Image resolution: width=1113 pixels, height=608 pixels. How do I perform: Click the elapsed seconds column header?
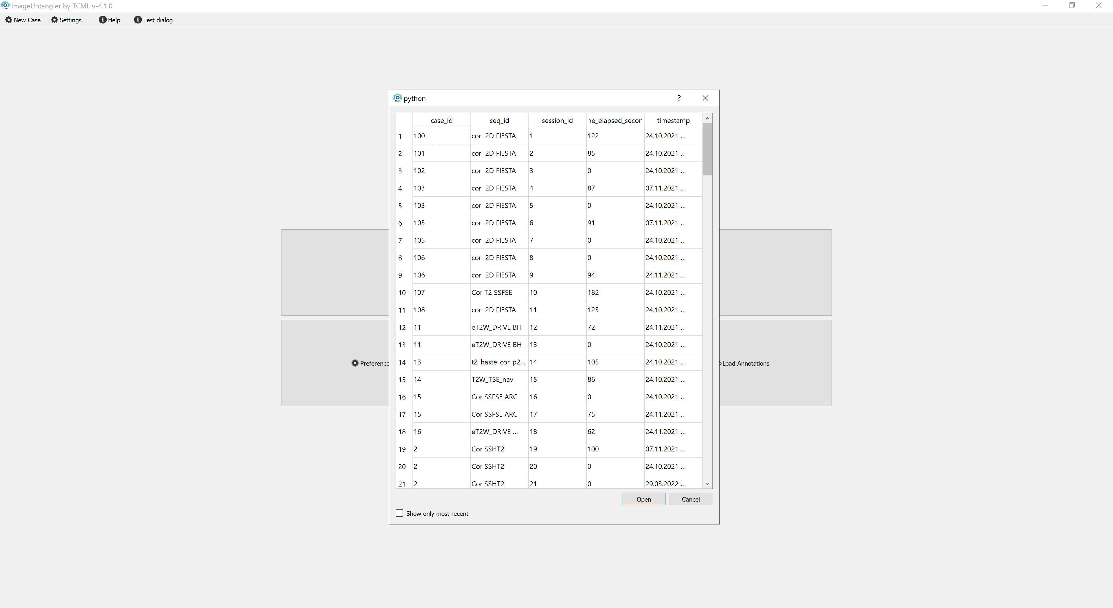[x=615, y=121]
